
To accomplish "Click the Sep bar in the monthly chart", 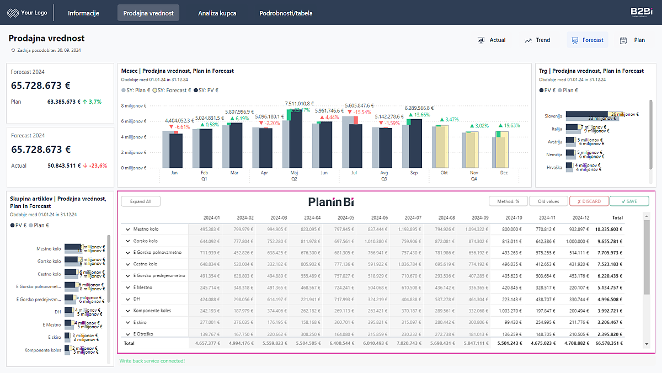I will [x=415, y=143].
